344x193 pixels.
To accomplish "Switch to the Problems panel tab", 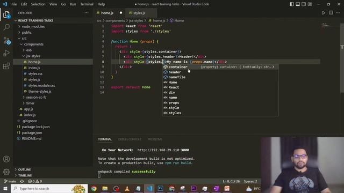I will tap(155, 139).
